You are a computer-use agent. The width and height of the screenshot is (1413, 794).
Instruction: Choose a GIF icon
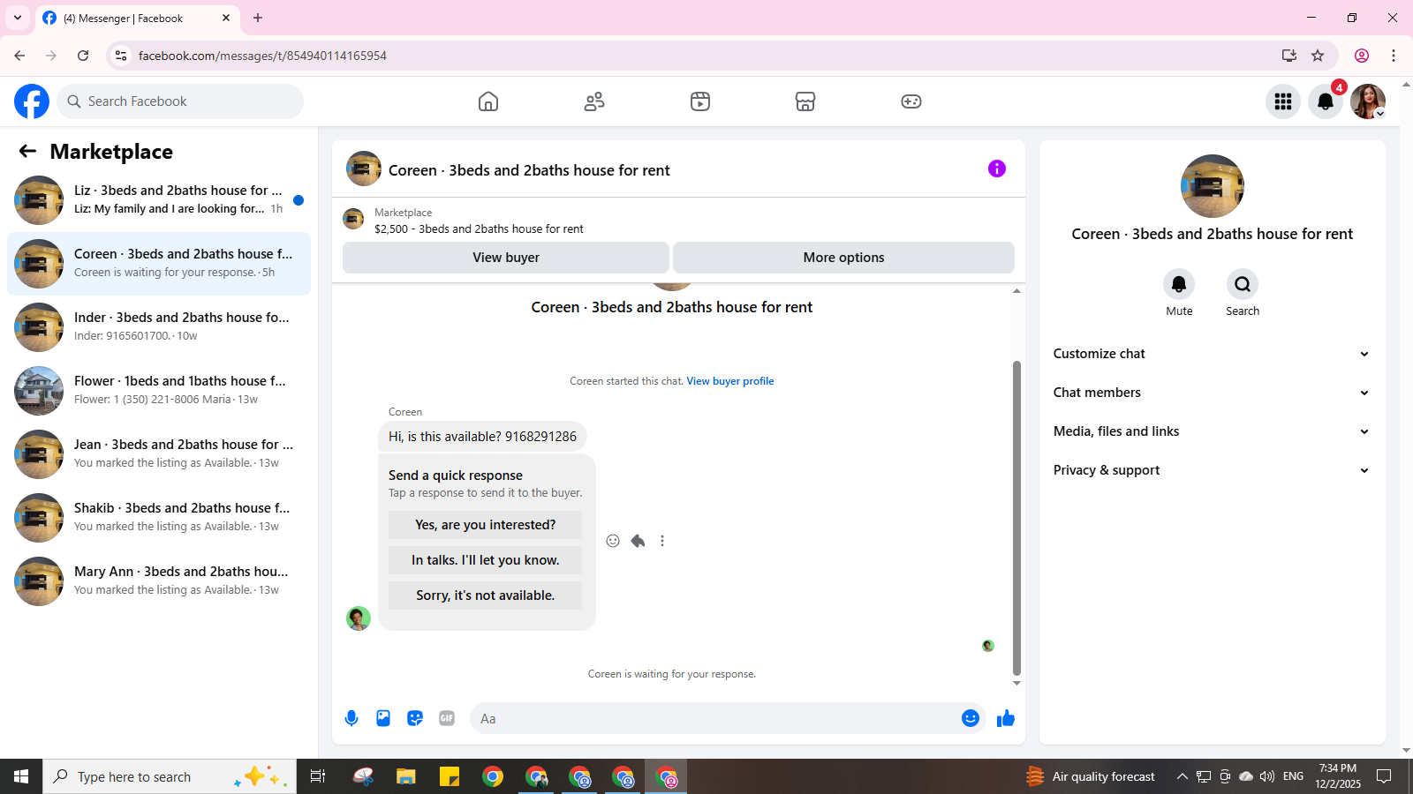pos(447,718)
